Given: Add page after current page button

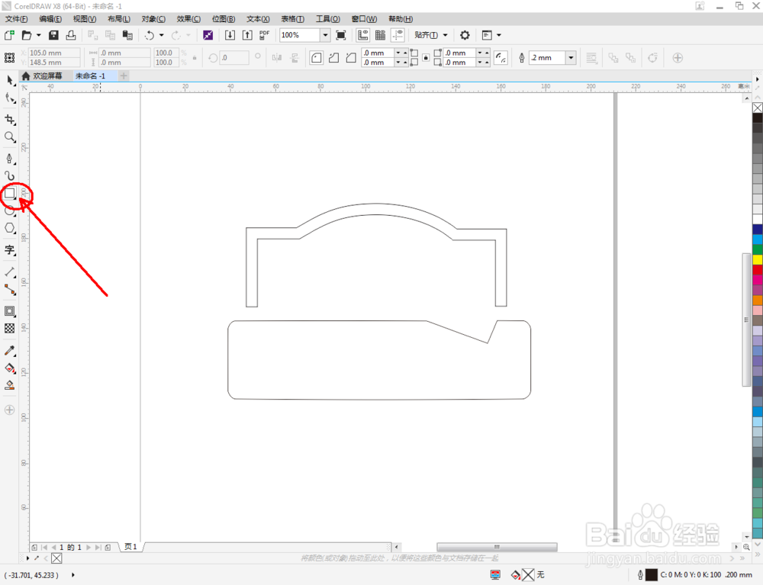Looking at the screenshot, I should [108, 547].
